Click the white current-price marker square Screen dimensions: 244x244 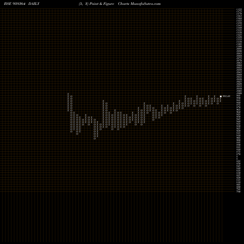pyautogui.click(x=221, y=96)
